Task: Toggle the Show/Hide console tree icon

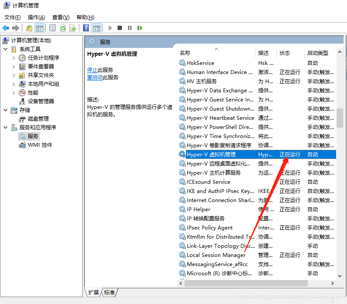Action: 39,28
